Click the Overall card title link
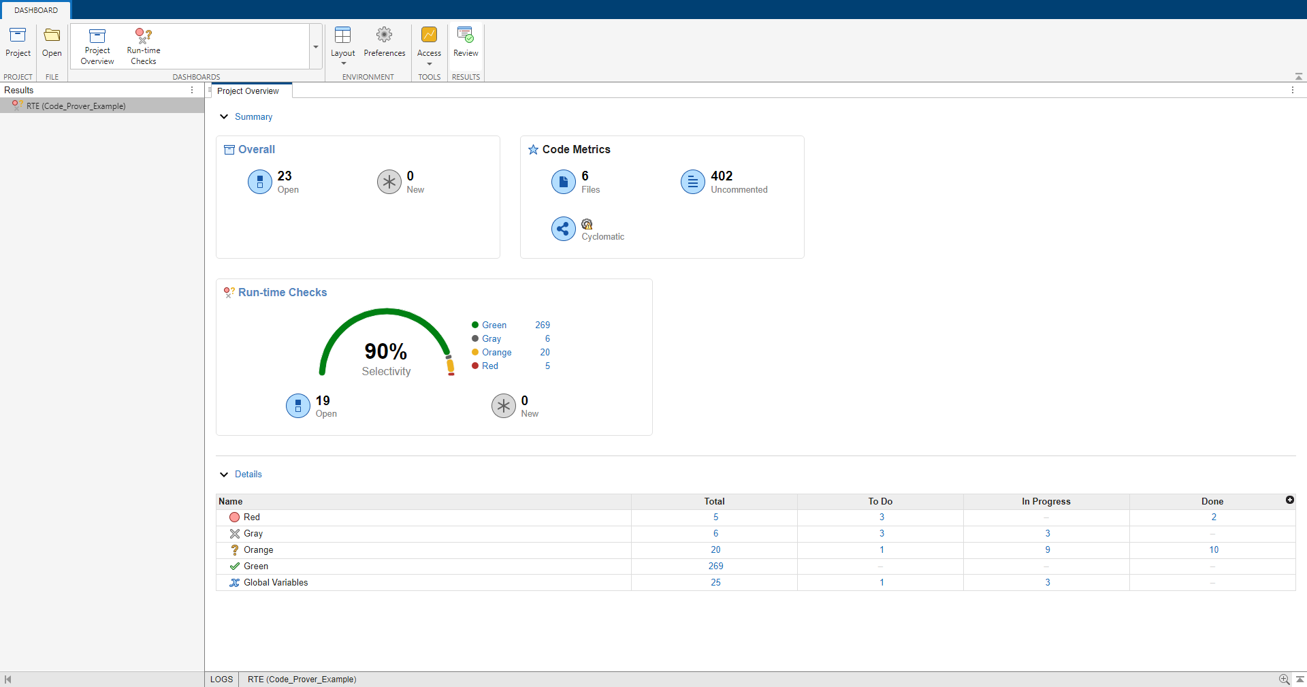The width and height of the screenshot is (1307, 687). tap(257, 149)
